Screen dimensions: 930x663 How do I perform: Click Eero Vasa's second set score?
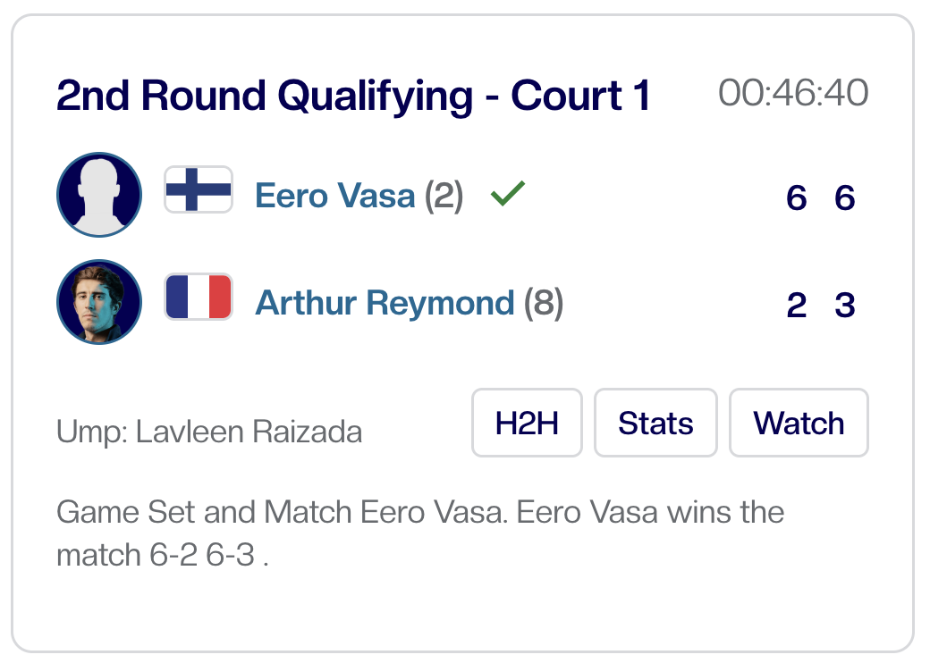(845, 197)
